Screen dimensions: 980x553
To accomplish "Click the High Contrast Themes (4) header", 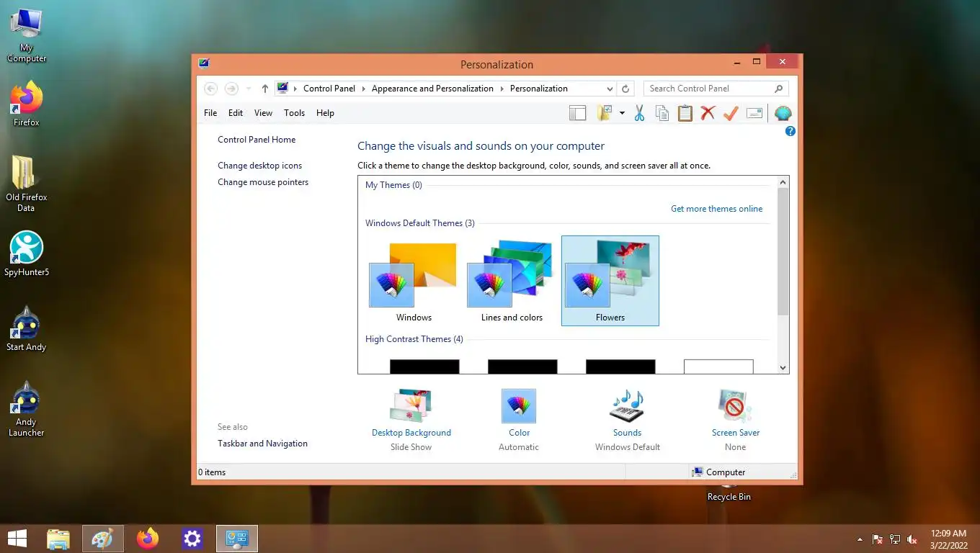I will point(414,339).
